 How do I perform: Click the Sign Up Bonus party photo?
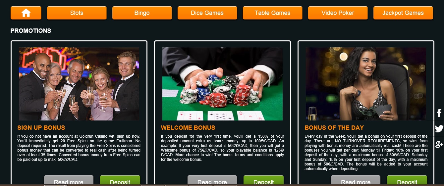click(x=79, y=84)
